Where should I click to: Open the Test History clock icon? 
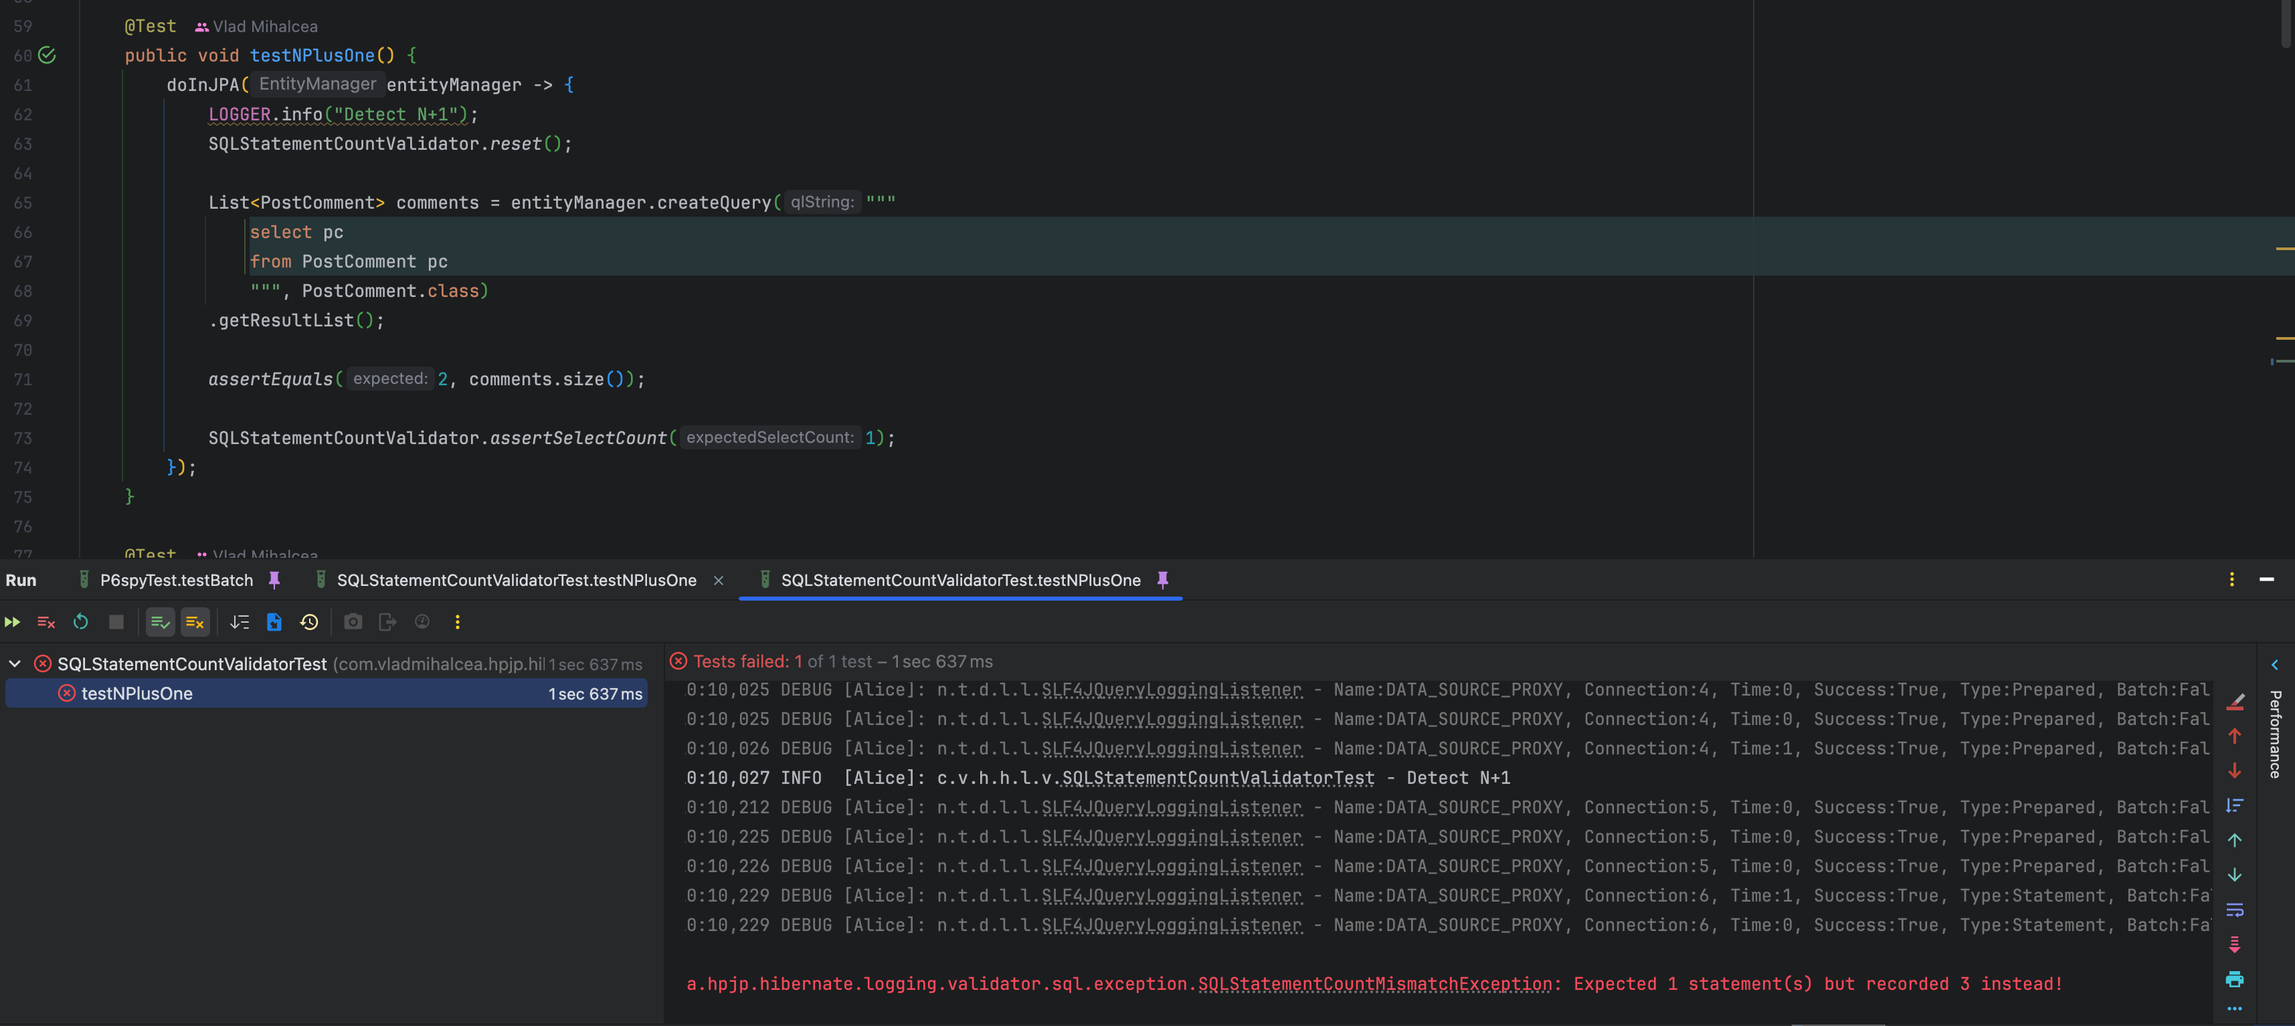309,621
